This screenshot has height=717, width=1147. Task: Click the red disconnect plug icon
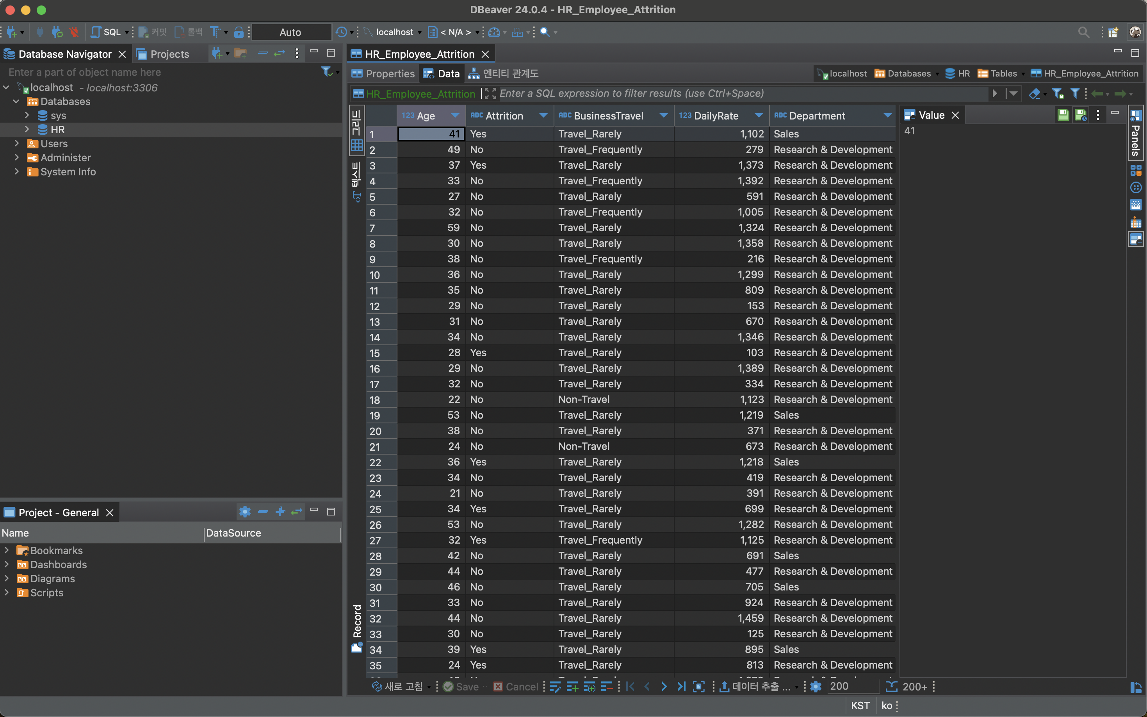point(74,32)
